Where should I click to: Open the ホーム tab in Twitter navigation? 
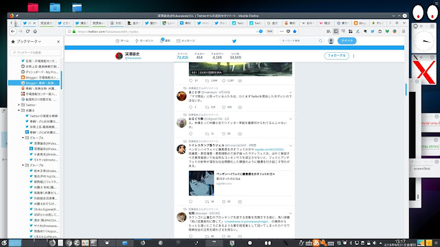click(122, 41)
